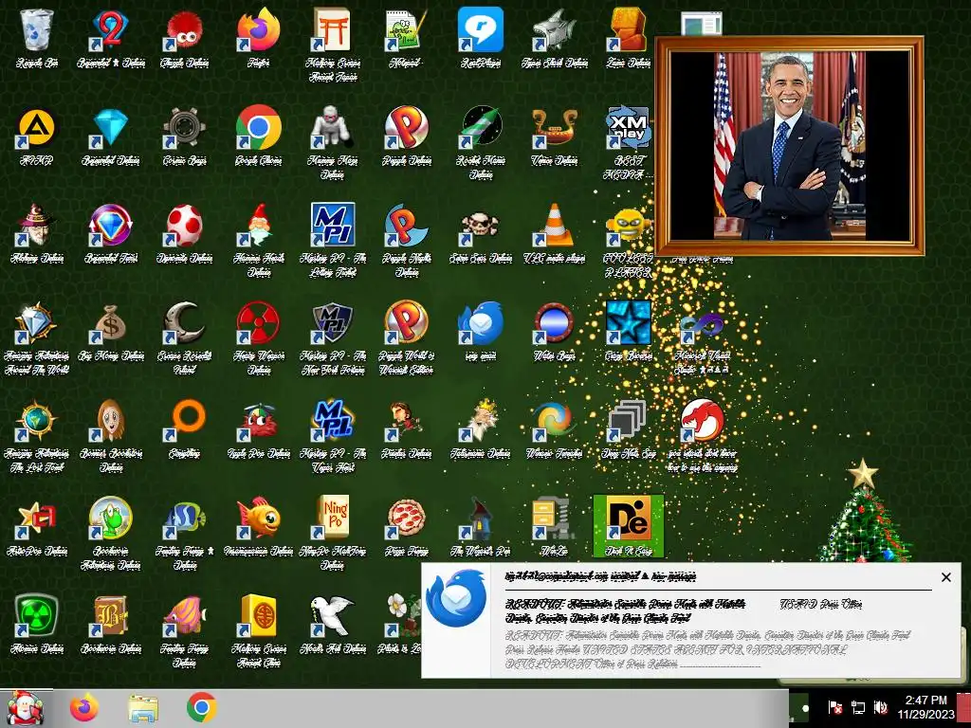The image size is (971, 728).
Task: Select the highlighted Dash N Easy icon
Action: [x=629, y=525]
